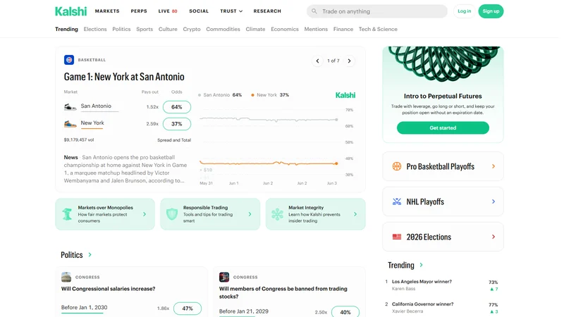The image size is (564, 317).
Task: Click the Perpetual Futures spiral artwork
Action: coord(443,63)
